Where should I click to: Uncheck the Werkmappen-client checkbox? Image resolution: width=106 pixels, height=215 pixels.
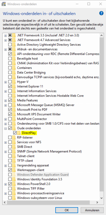point(10,170)
